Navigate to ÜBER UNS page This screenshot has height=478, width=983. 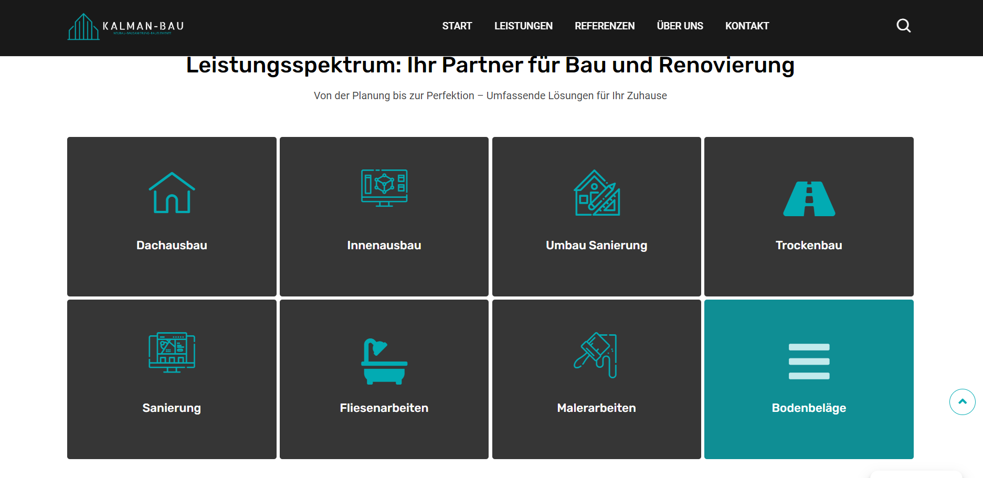pos(680,26)
